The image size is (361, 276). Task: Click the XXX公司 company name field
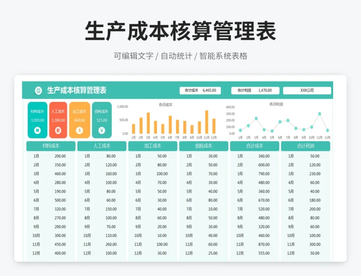click(307, 90)
